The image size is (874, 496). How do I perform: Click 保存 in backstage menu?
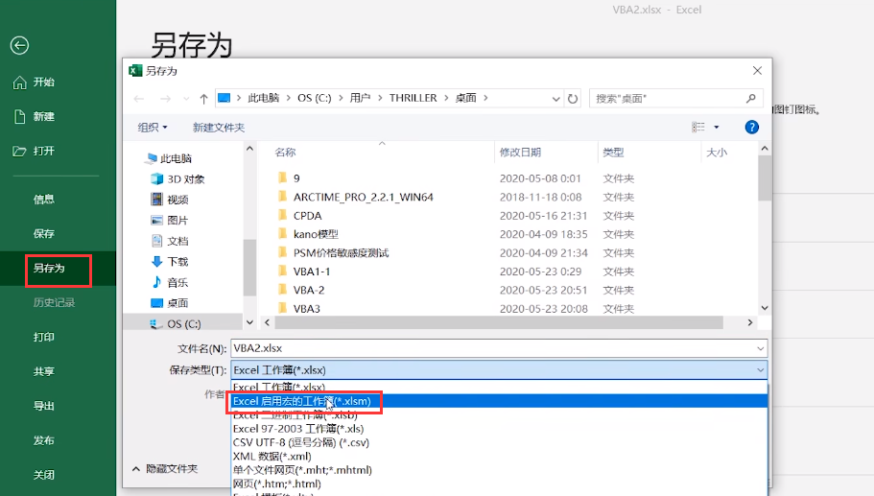[x=43, y=233]
